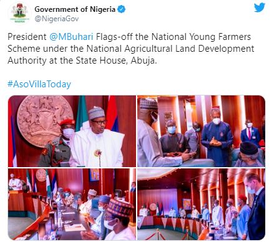This screenshot has height=242, width=272.
Task: Click the @NigeriaGov handle
Action: coord(57,19)
